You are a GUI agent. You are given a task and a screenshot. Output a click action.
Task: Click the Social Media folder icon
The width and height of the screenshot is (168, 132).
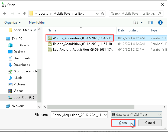10,30
